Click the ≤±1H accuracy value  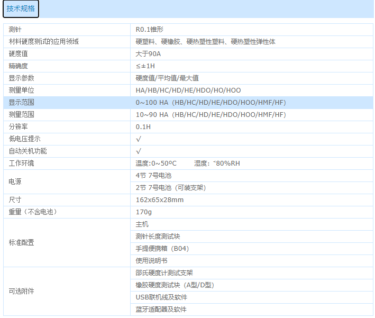pos(145,66)
